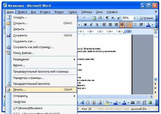Turn off justified alignment
The height and width of the screenshot is (114, 161).
pos(122,25)
